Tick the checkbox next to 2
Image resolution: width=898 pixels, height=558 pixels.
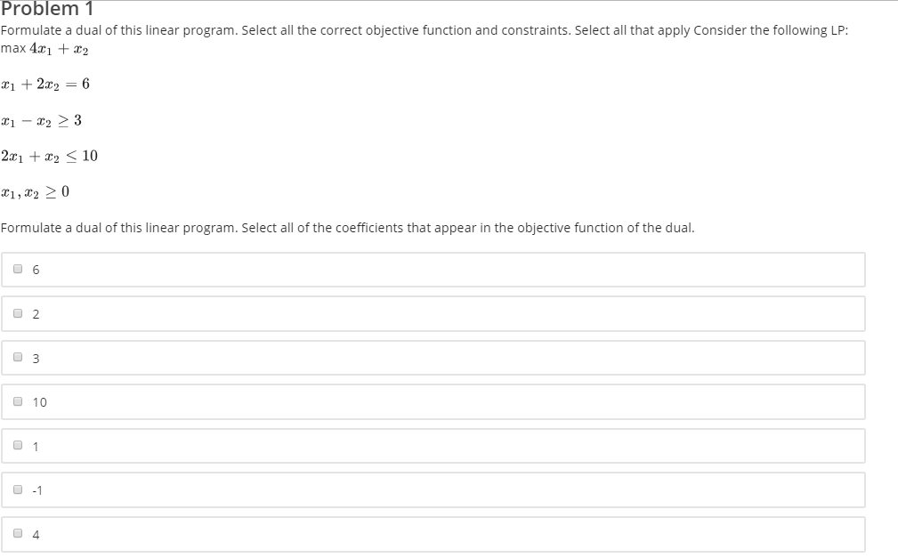click(18, 312)
